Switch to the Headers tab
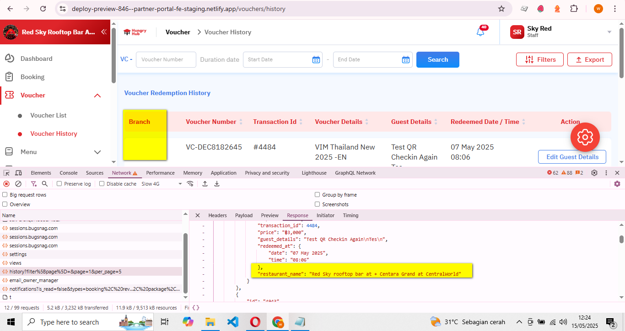 point(217,215)
